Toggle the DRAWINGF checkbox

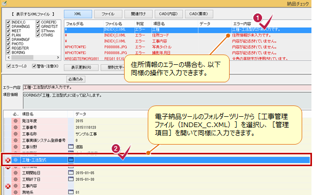tap(8, 39)
